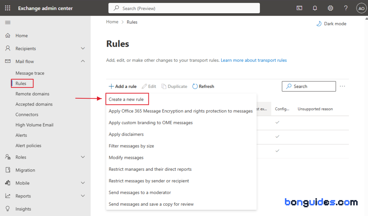Expand the Roles section chevron
Viewport: 368px width, 216px height.
pos(83,157)
